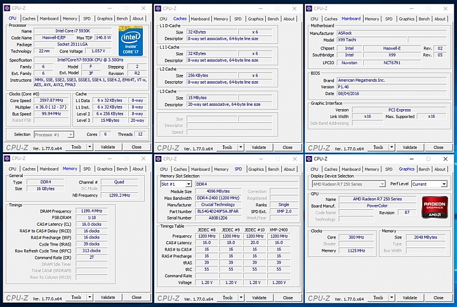457x307 pixels.
Task: Click the LPCIO NCT6791 value
Action: [x=392, y=63]
